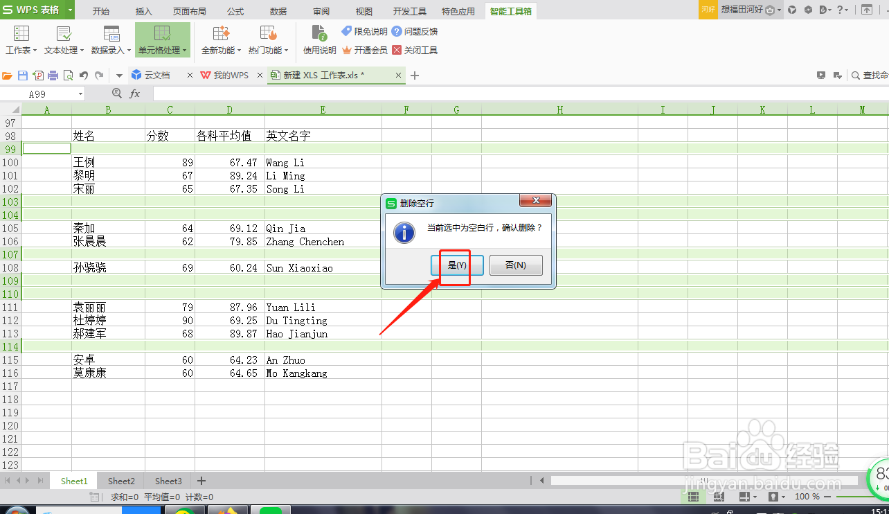
Task: Click cell containing Zhang Chenchen
Action: point(323,242)
